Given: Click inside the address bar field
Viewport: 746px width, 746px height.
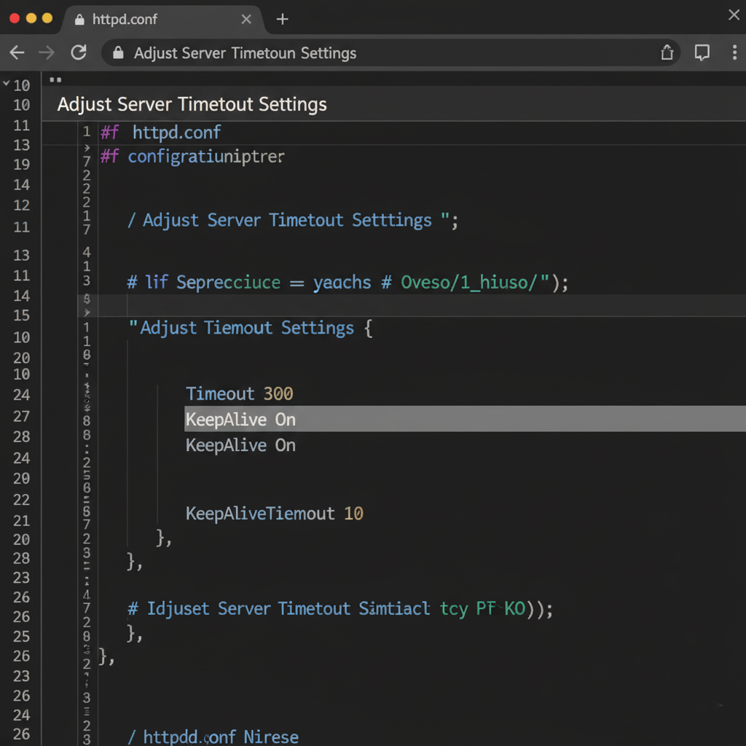Looking at the screenshot, I should point(364,52).
